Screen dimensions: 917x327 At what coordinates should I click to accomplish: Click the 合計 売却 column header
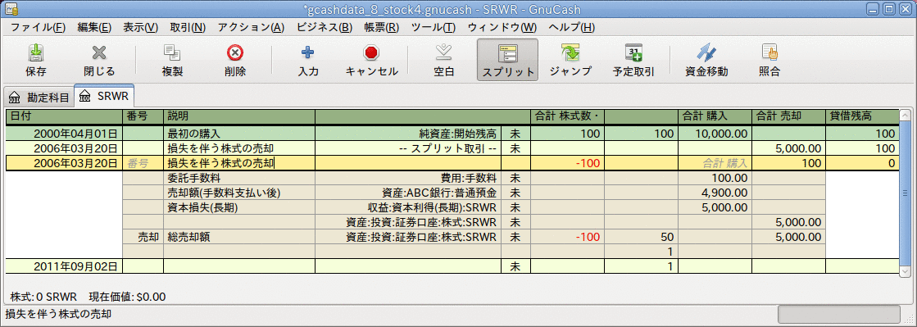pyautogui.click(x=788, y=116)
